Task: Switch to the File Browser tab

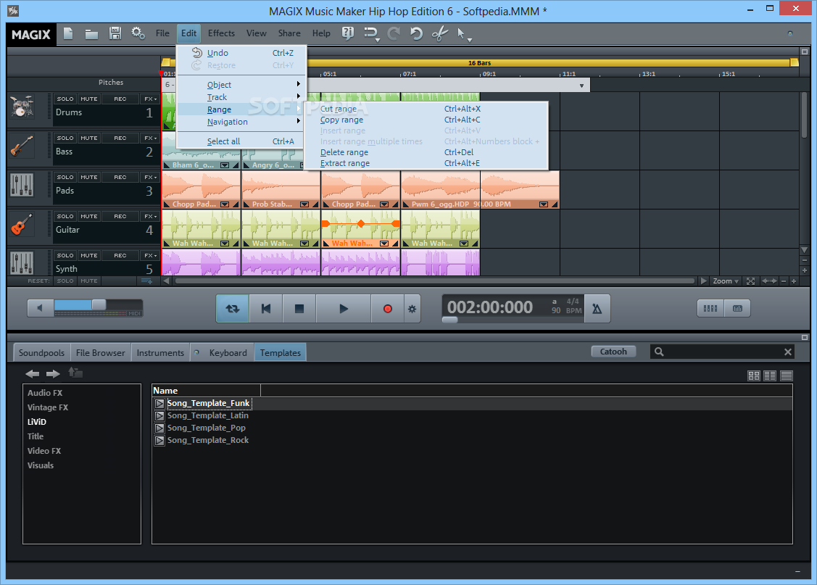Action: 101,352
